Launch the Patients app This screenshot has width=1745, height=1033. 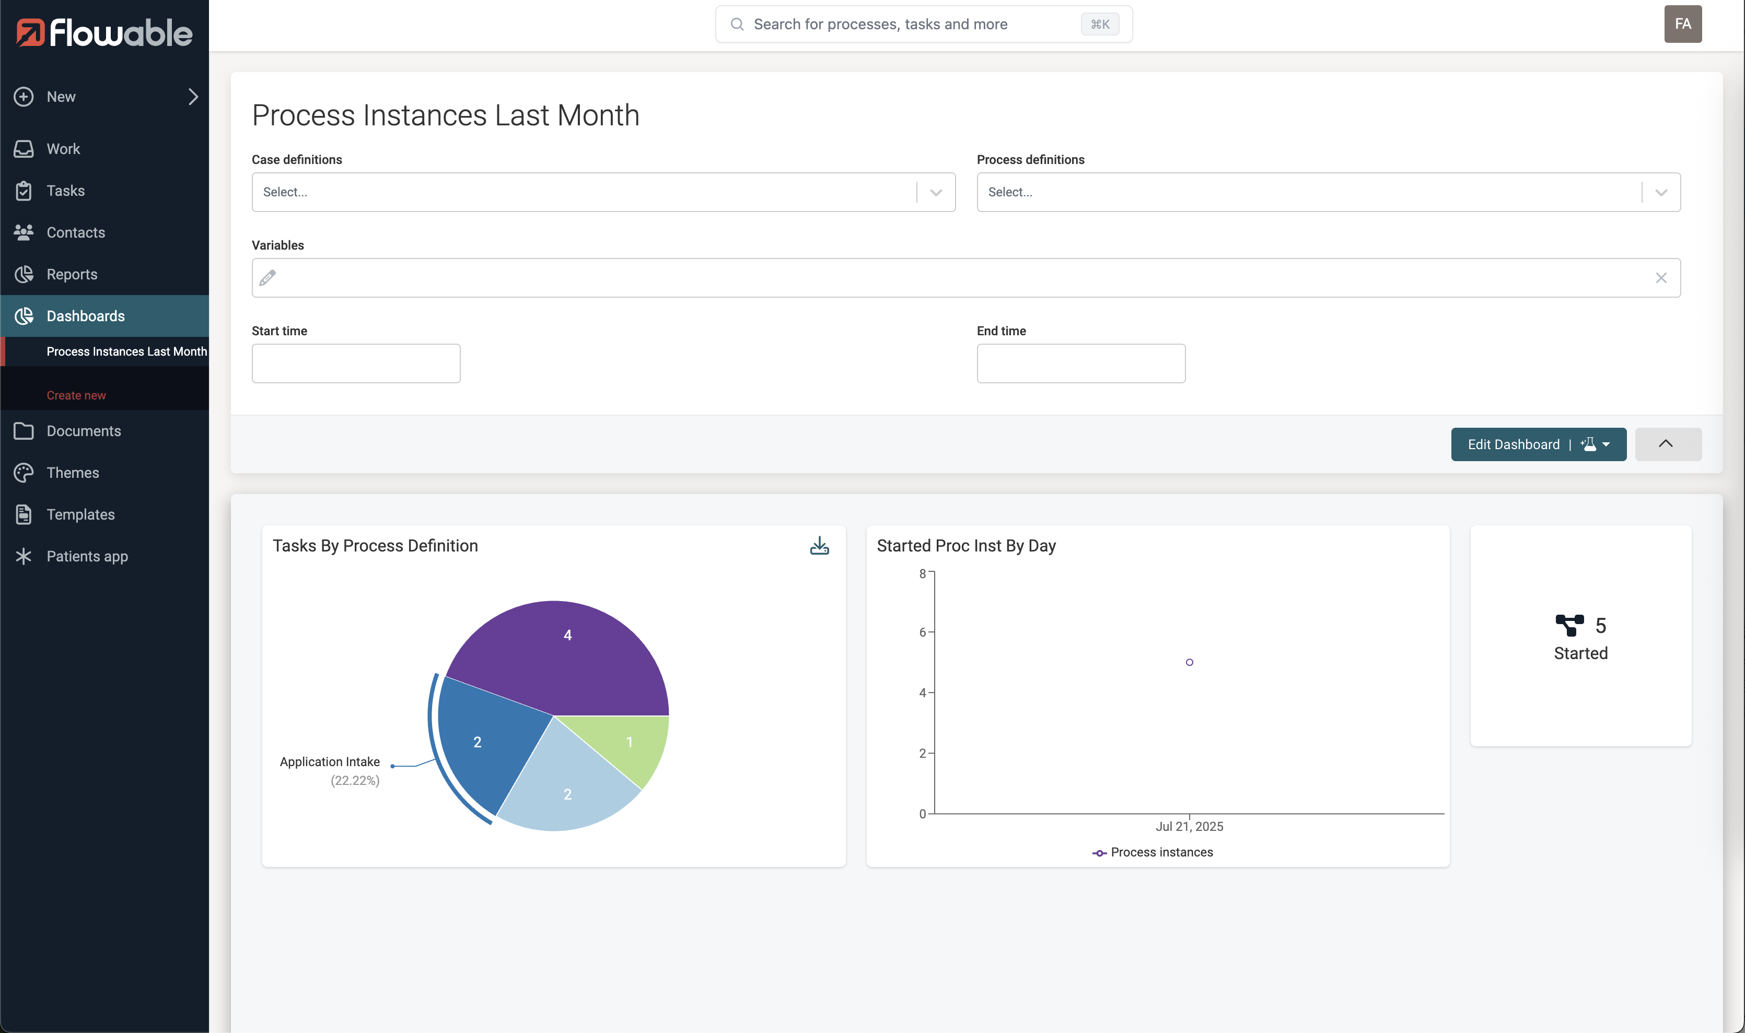tap(87, 556)
